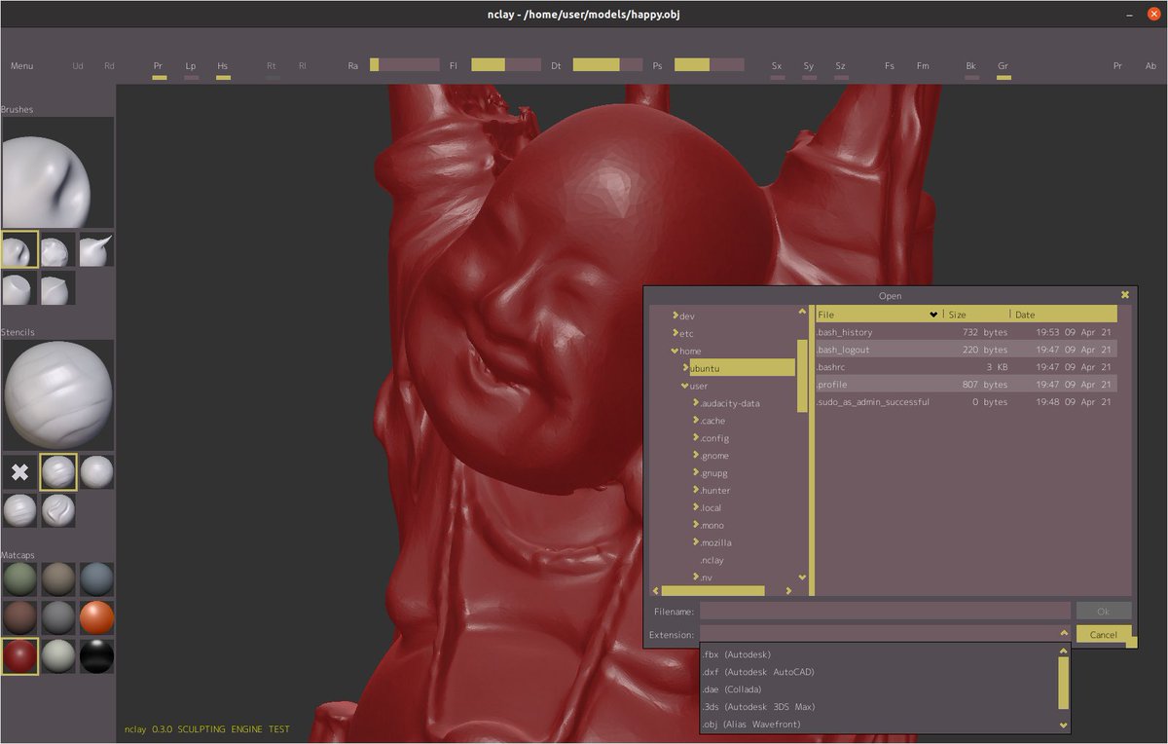Viewport: 1168px width, 744px height.
Task: Choose the no-stencil X icon
Action: click(x=19, y=472)
